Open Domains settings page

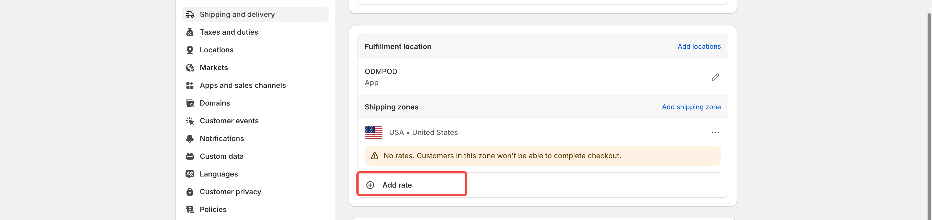[215, 103]
